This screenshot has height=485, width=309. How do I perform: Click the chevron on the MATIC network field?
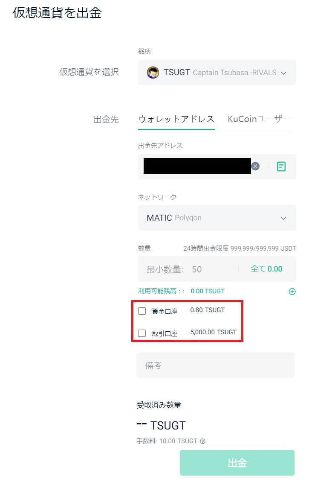(x=283, y=218)
